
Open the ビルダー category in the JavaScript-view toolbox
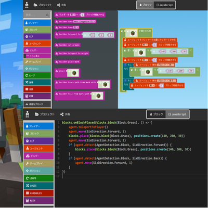click(38, 156)
